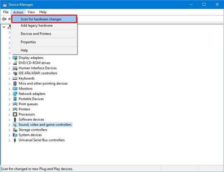Expand the Monitors category
The height and width of the screenshot is (172, 224).
tap(9, 89)
